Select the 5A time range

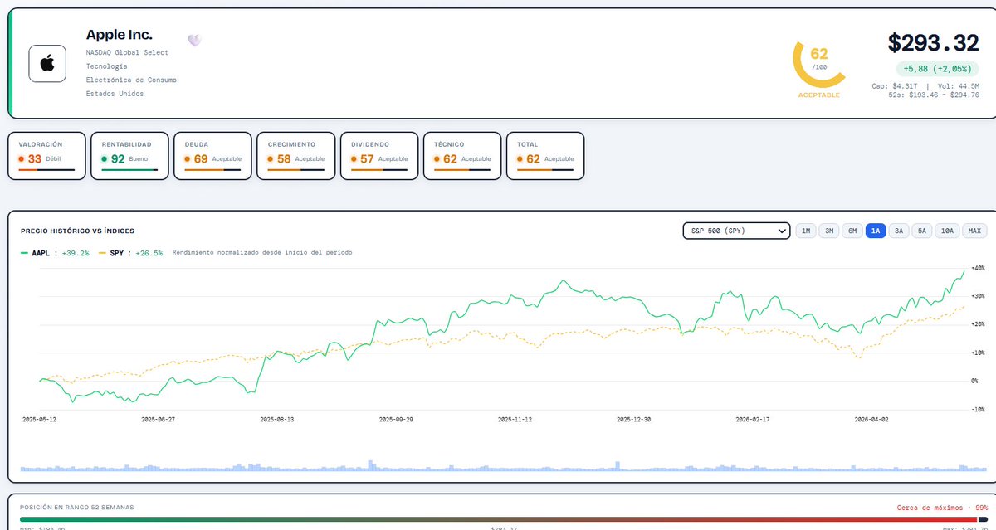(x=921, y=231)
